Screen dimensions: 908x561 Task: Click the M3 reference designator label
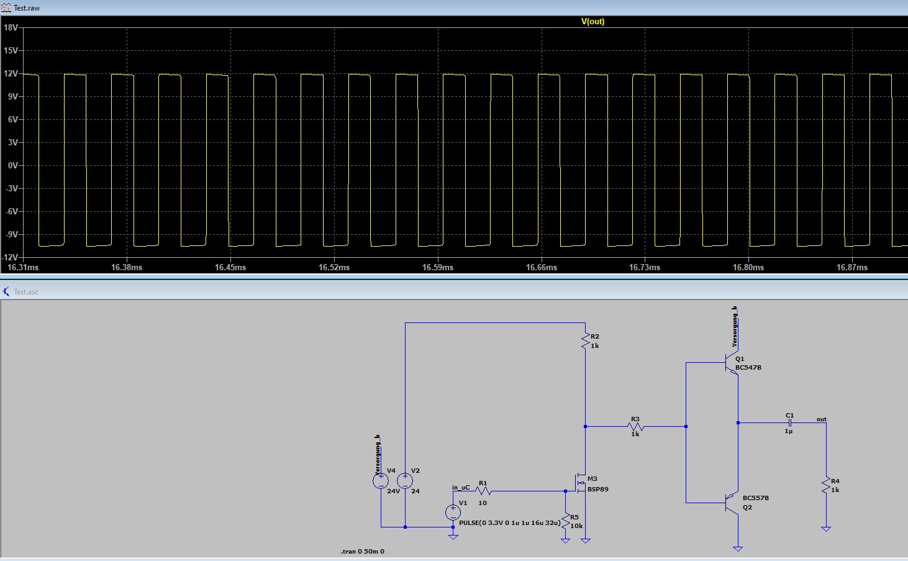tap(592, 479)
